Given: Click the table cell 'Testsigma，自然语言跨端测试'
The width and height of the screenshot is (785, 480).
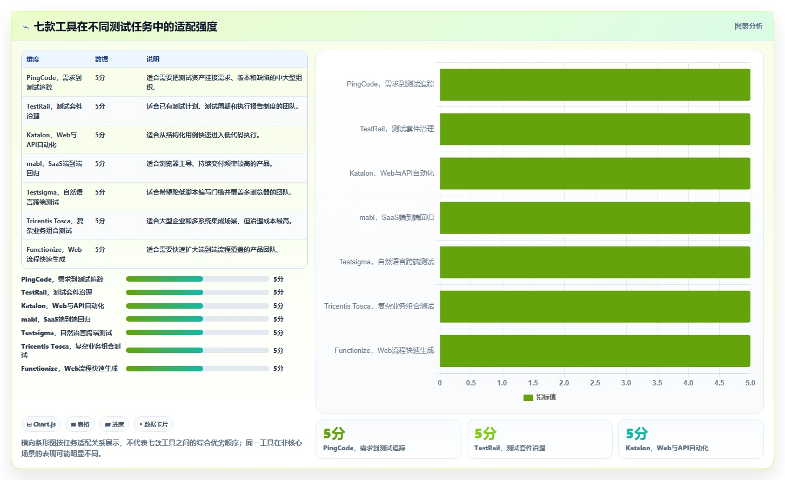Looking at the screenshot, I should coord(55,197).
